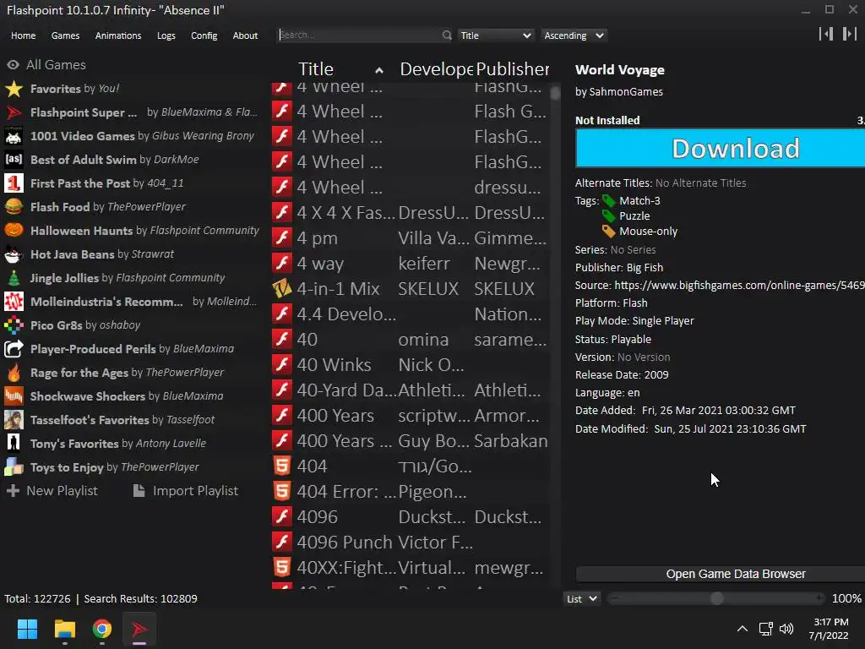Select the Pico Gr8s playlist icon
865x649 pixels.
coord(14,325)
